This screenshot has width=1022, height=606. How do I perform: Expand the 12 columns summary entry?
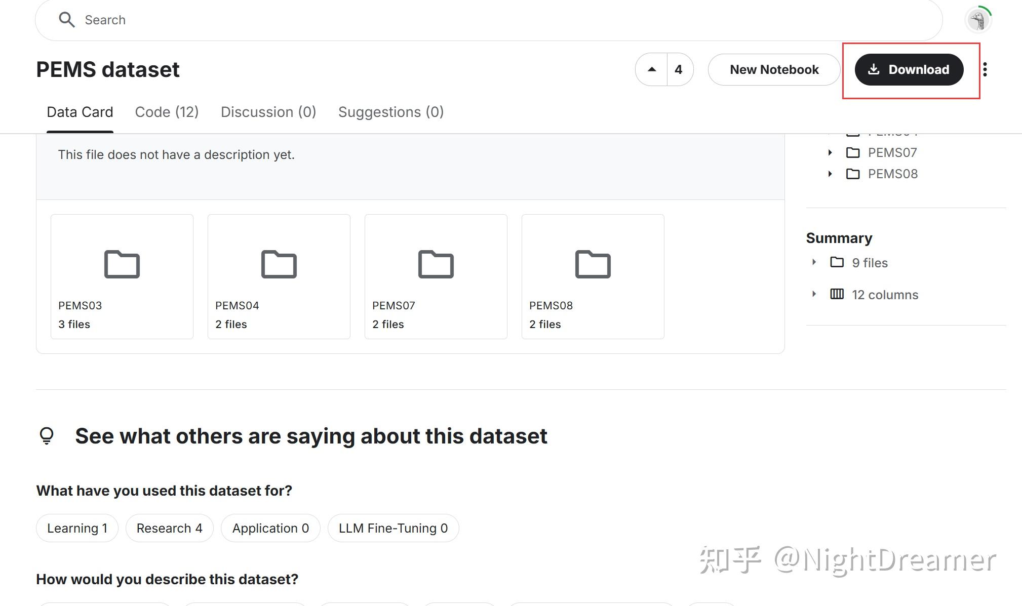[x=815, y=294]
